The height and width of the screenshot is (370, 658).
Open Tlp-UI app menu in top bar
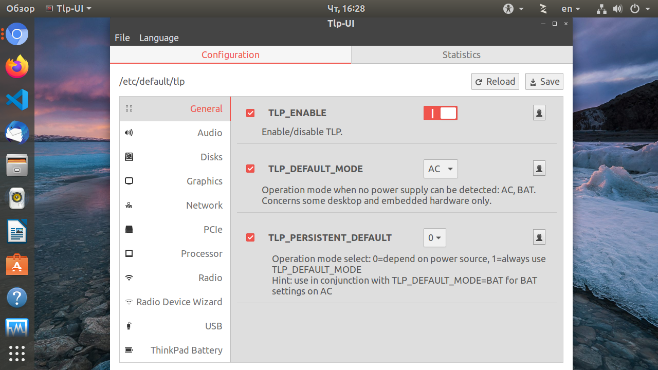tap(68, 9)
